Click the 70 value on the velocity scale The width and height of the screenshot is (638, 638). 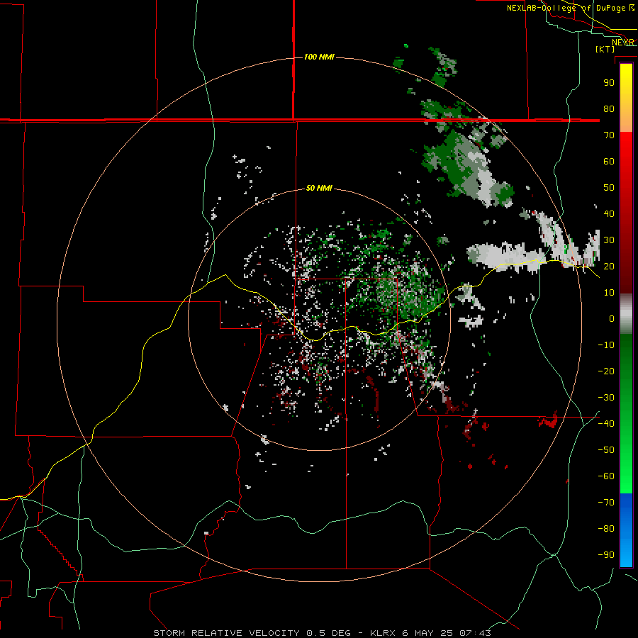point(609,135)
